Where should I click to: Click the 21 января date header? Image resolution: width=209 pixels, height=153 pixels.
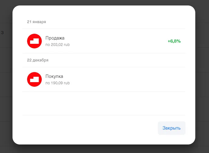37,22
